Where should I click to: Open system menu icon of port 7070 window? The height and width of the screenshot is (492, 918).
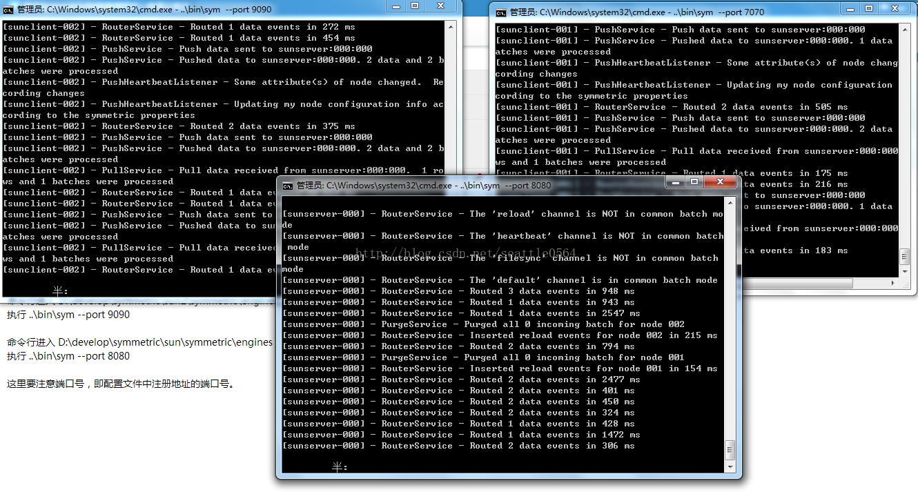click(501, 12)
